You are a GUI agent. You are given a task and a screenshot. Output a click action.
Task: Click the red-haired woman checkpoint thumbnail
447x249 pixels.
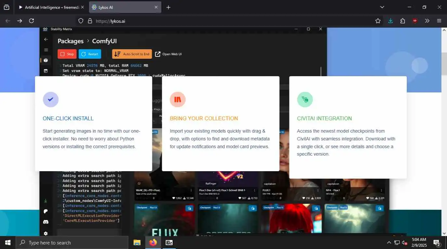coord(291,220)
